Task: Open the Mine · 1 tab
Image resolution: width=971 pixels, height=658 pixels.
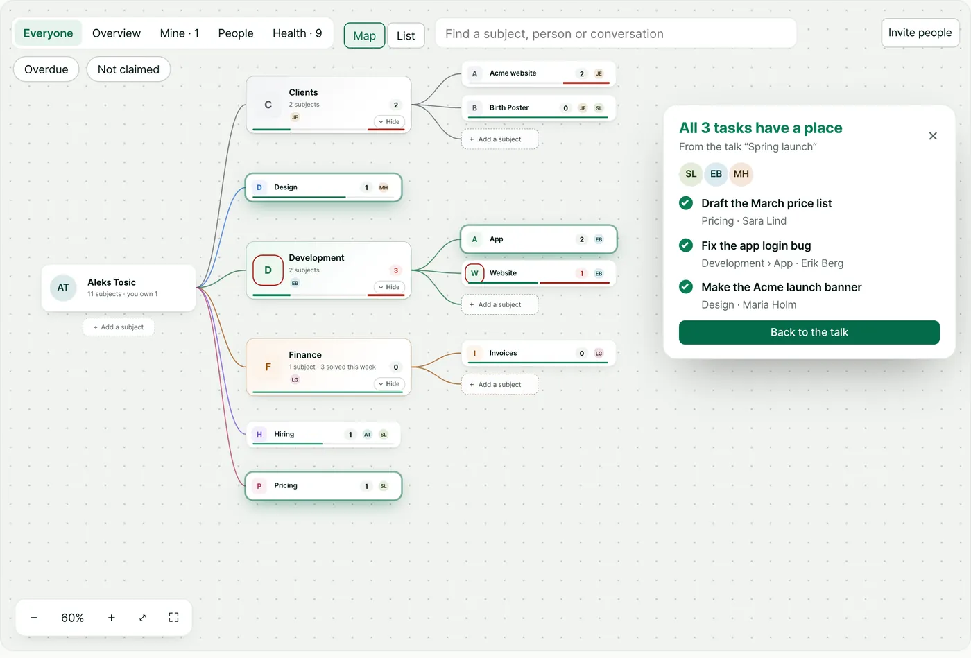Action: point(180,33)
